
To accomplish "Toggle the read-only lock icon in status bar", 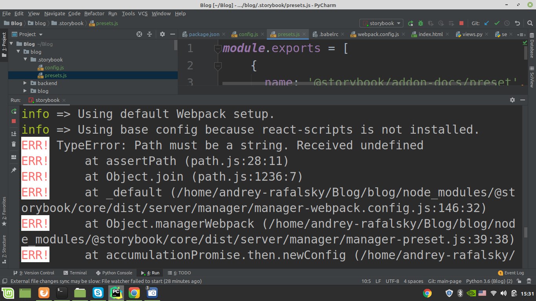I will click(520, 281).
